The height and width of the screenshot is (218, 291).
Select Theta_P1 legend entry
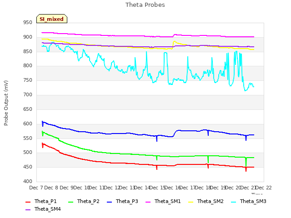(45, 201)
